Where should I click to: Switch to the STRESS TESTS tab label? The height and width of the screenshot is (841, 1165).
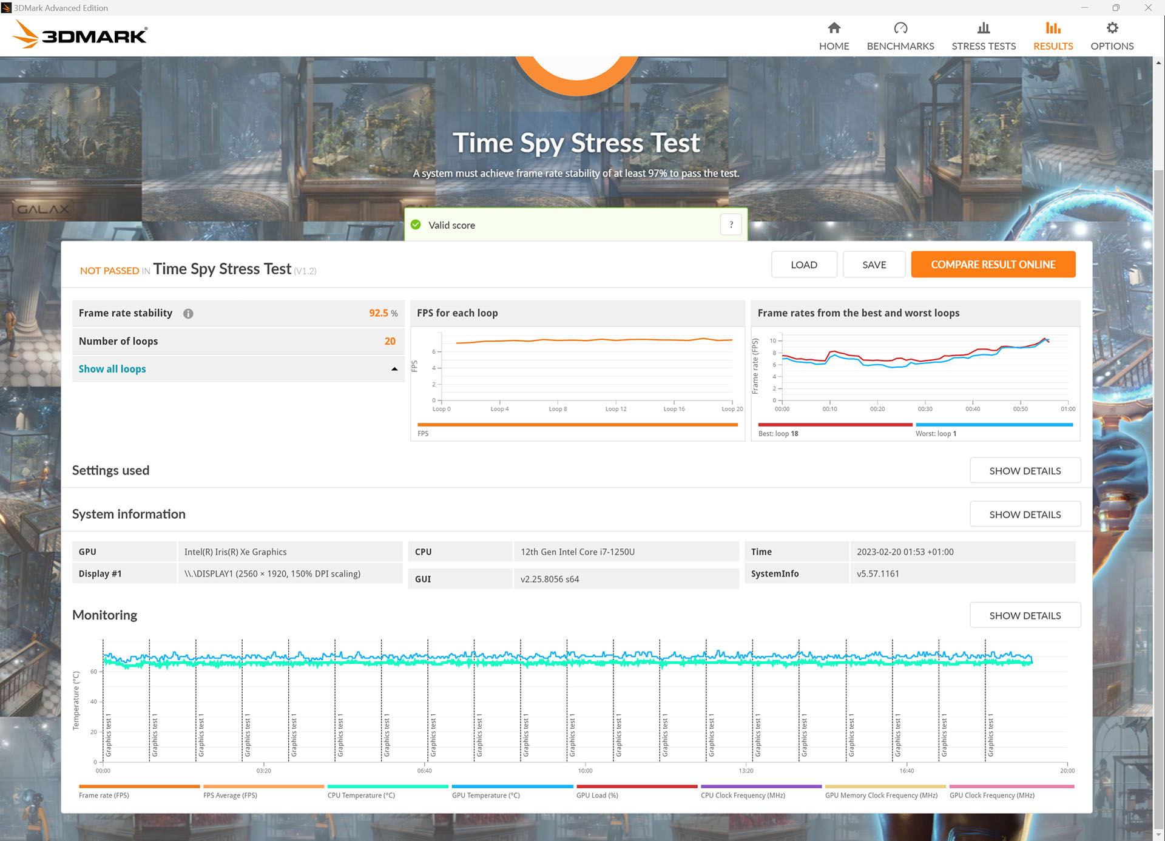pyautogui.click(x=984, y=46)
